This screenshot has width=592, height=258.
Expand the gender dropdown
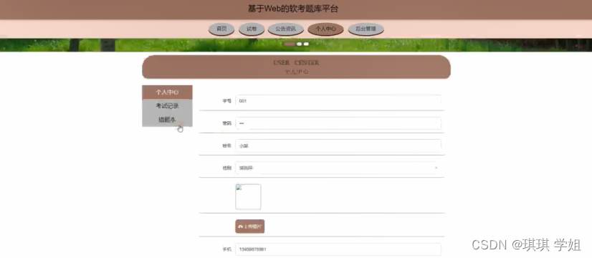pyautogui.click(x=338, y=168)
